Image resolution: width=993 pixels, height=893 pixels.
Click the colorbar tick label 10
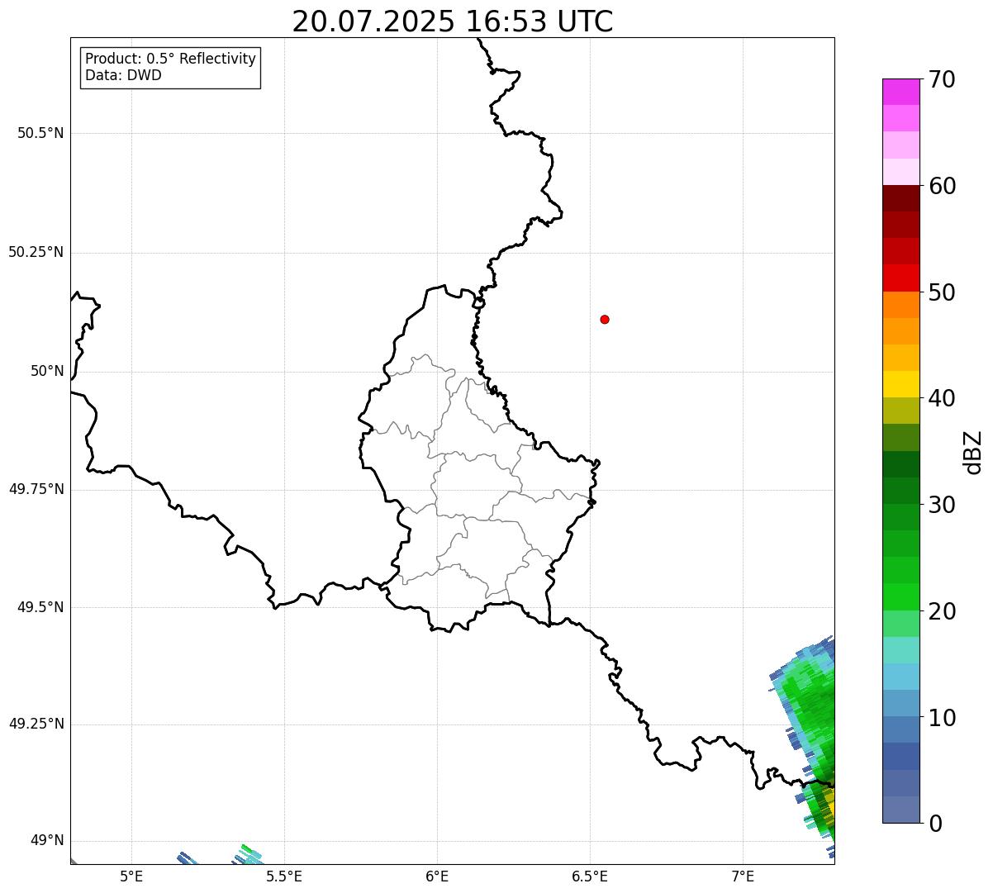(x=942, y=717)
